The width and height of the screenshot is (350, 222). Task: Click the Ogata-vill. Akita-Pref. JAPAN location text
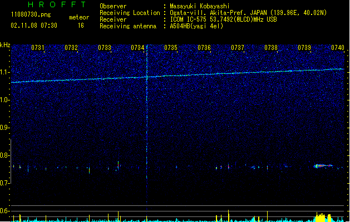[248, 13]
